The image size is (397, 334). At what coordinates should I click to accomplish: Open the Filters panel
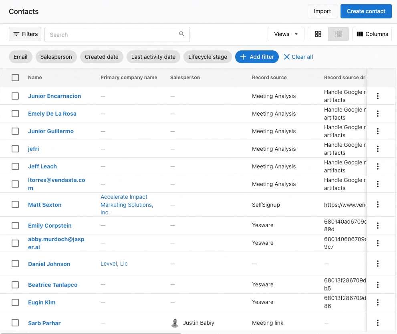(25, 34)
